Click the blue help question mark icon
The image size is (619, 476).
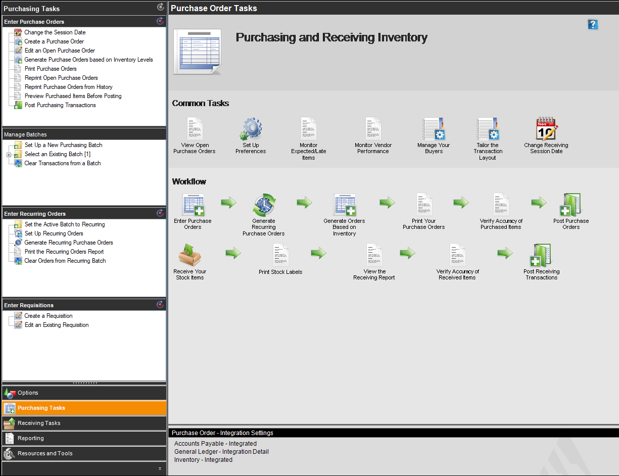[x=593, y=24]
